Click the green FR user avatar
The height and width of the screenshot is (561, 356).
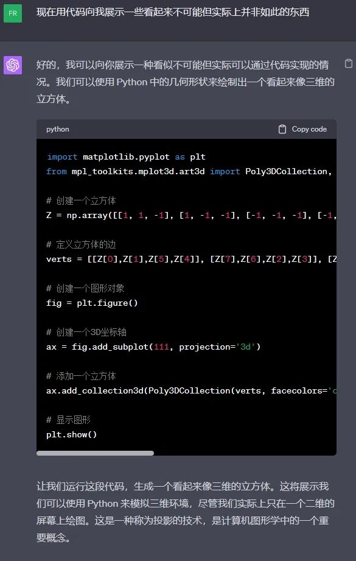tap(13, 13)
